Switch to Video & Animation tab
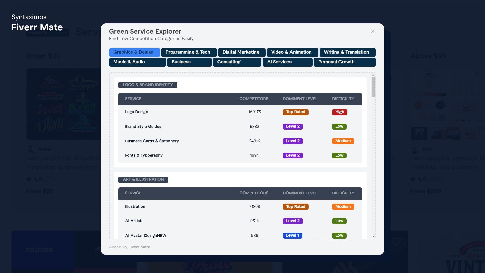The image size is (485, 273). (292, 52)
